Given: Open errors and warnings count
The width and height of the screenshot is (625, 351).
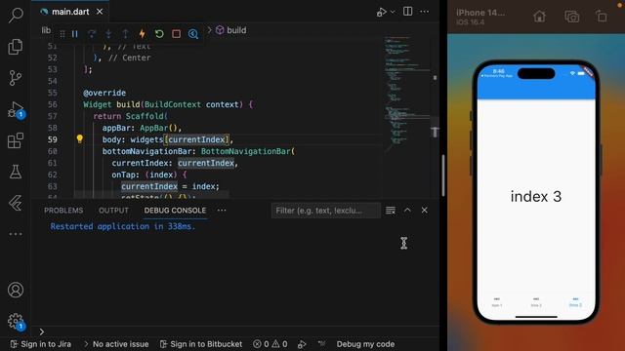Looking at the screenshot, I should point(271,344).
